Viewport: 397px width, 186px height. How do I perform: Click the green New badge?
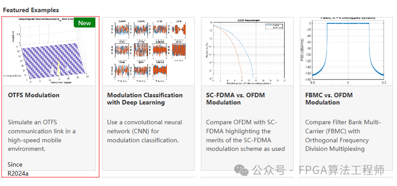point(84,23)
